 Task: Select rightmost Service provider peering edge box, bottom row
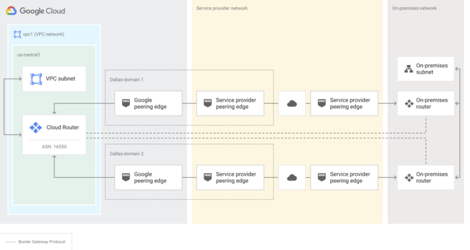coord(344,178)
